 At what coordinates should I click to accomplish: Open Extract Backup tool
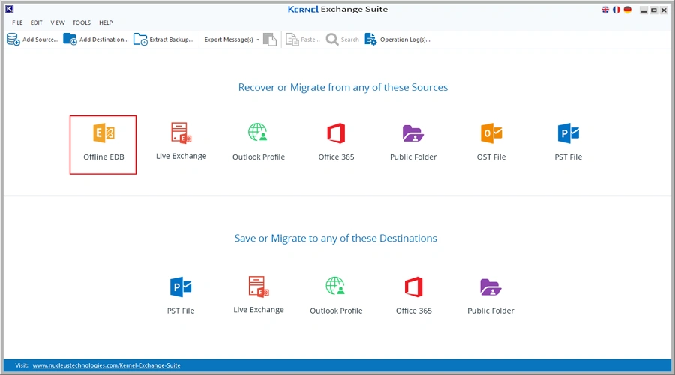point(163,40)
